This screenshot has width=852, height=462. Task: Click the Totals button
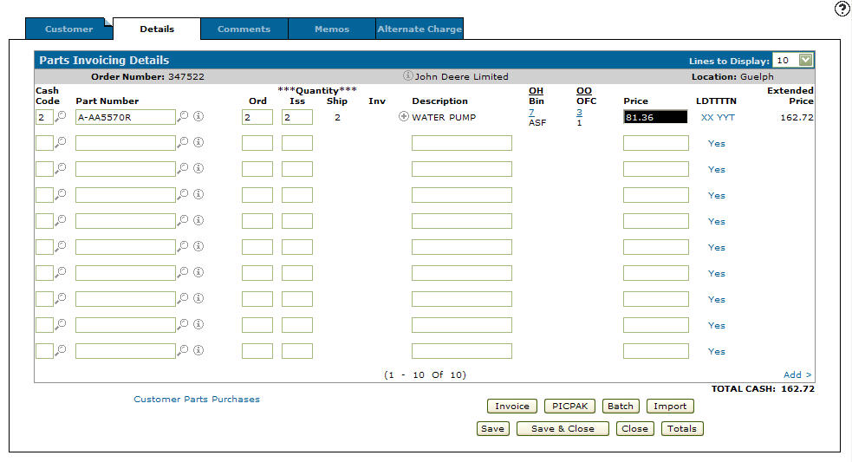click(x=681, y=428)
